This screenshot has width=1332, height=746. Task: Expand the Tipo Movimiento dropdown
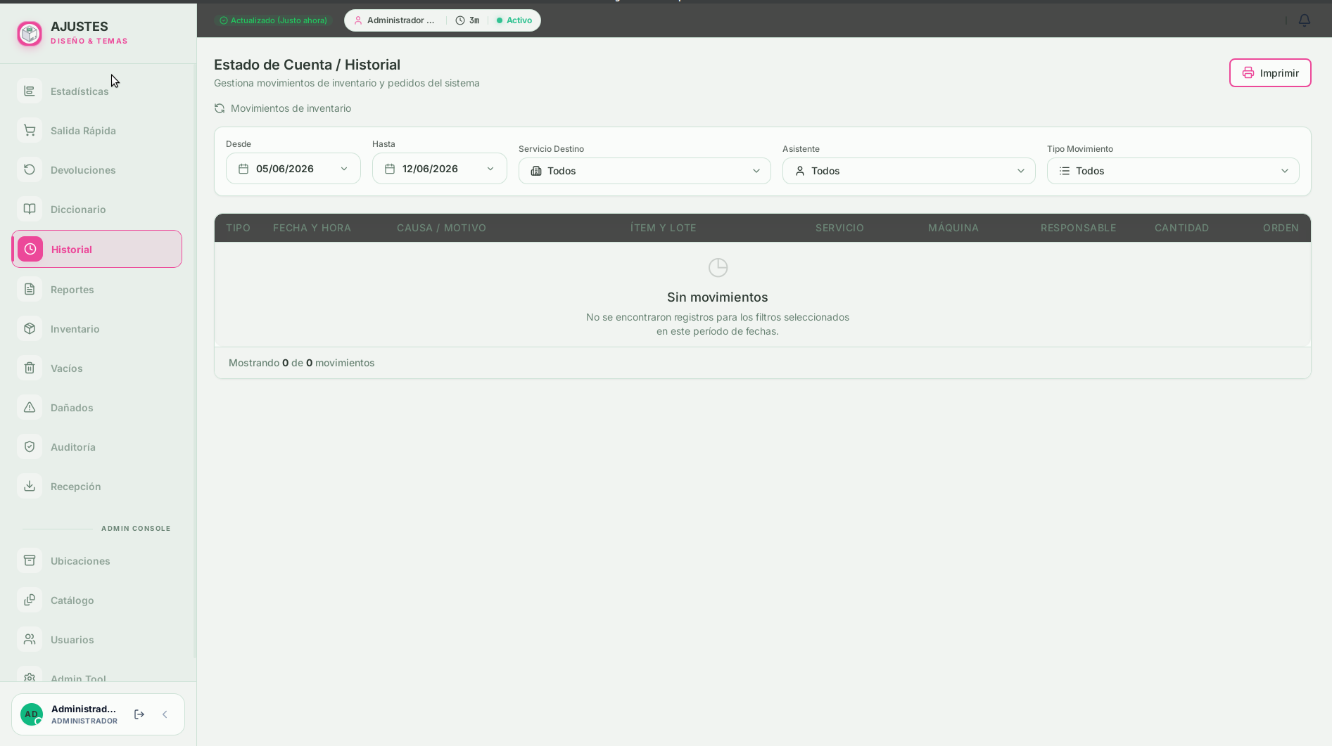[x=1172, y=171]
